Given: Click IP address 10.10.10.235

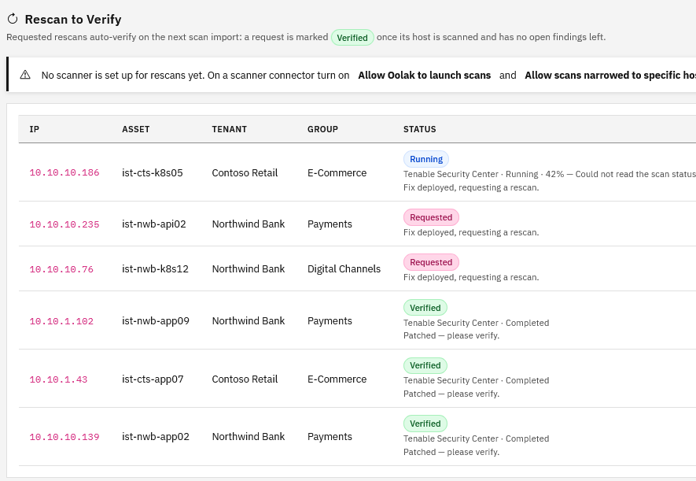Looking at the screenshot, I should (x=64, y=224).
